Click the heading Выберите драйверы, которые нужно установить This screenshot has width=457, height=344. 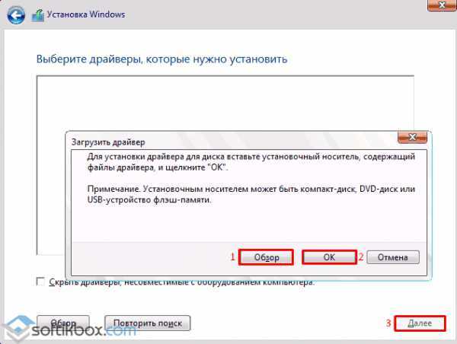tap(161, 59)
